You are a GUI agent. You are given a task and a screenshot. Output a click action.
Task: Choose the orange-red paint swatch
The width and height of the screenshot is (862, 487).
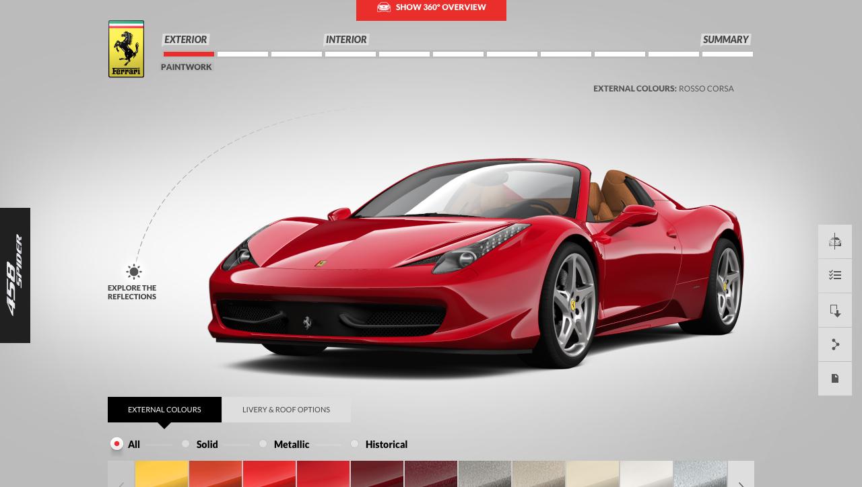click(x=215, y=474)
